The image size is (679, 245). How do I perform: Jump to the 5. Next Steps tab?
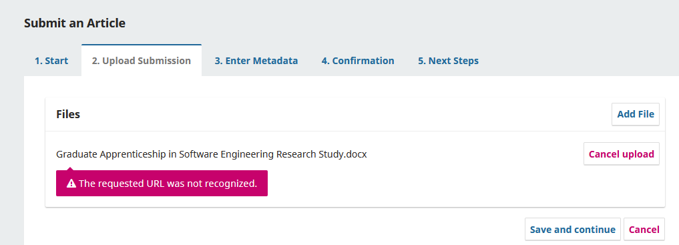pyautogui.click(x=448, y=61)
